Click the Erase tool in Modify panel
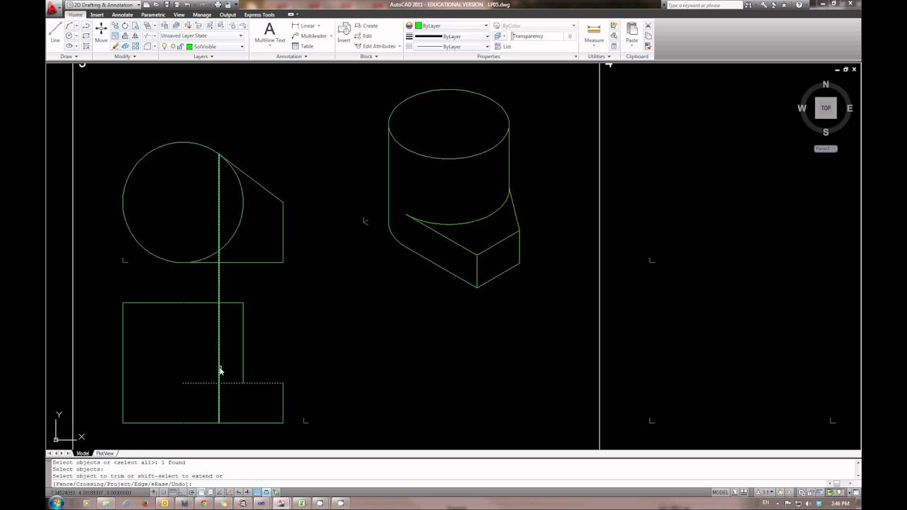This screenshot has width=907, height=510. click(115, 46)
